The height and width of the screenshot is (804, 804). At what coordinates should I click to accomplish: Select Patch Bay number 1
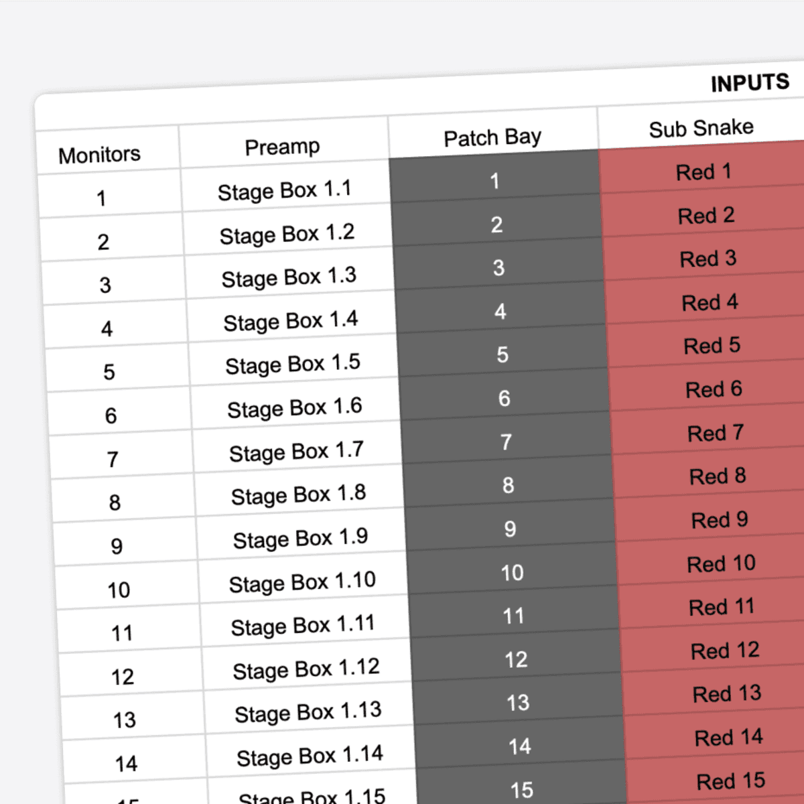[494, 181]
